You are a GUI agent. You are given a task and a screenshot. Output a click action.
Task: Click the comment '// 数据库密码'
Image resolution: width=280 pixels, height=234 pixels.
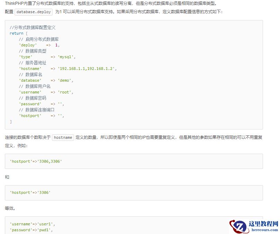33,98
